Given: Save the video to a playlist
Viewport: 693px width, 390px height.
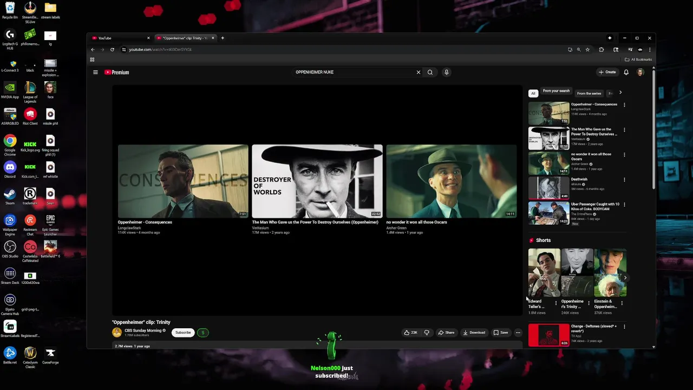Looking at the screenshot, I should pos(501,333).
